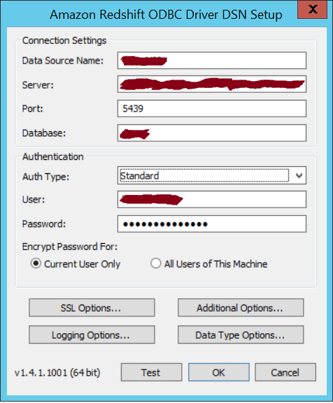333x403 pixels.
Task: Click the dialog title Amazon Redshift ODBC Driver
Action: point(166,15)
